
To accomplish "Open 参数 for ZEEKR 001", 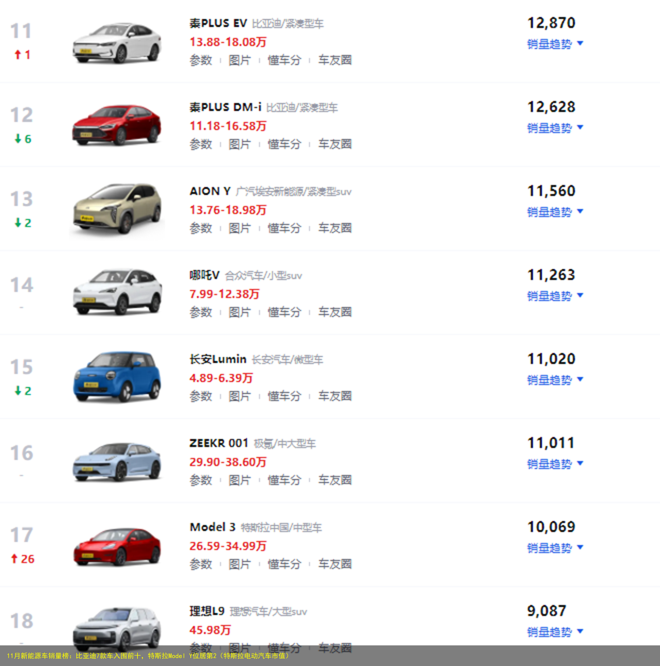I will click(x=201, y=480).
